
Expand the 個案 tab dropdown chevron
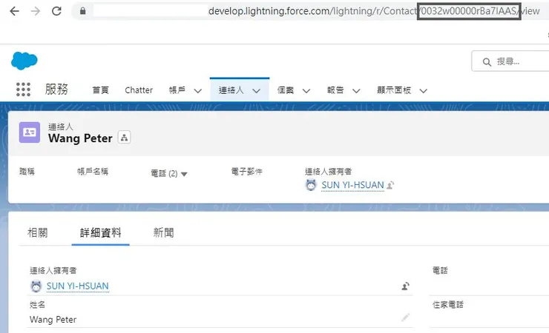click(306, 91)
